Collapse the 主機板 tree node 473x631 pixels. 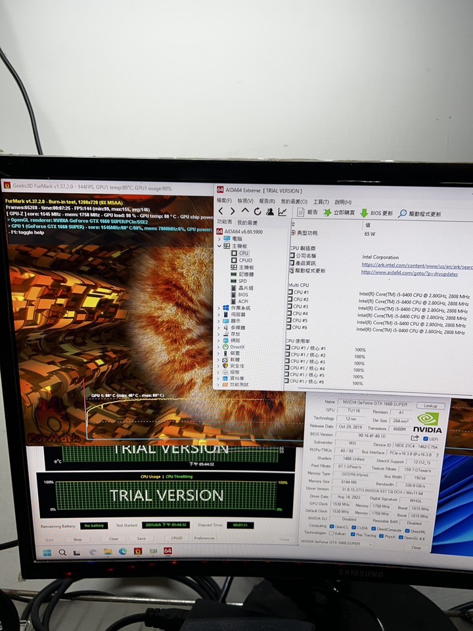pyautogui.click(x=219, y=246)
